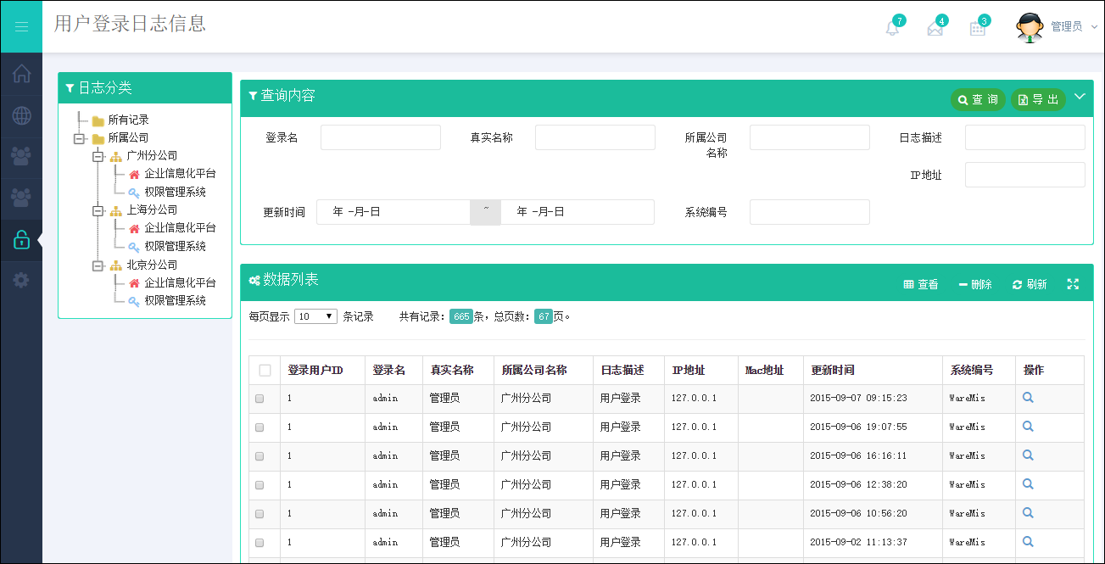Click the magnifier icon in first row 操作 column
The image size is (1105, 564).
1027,397
